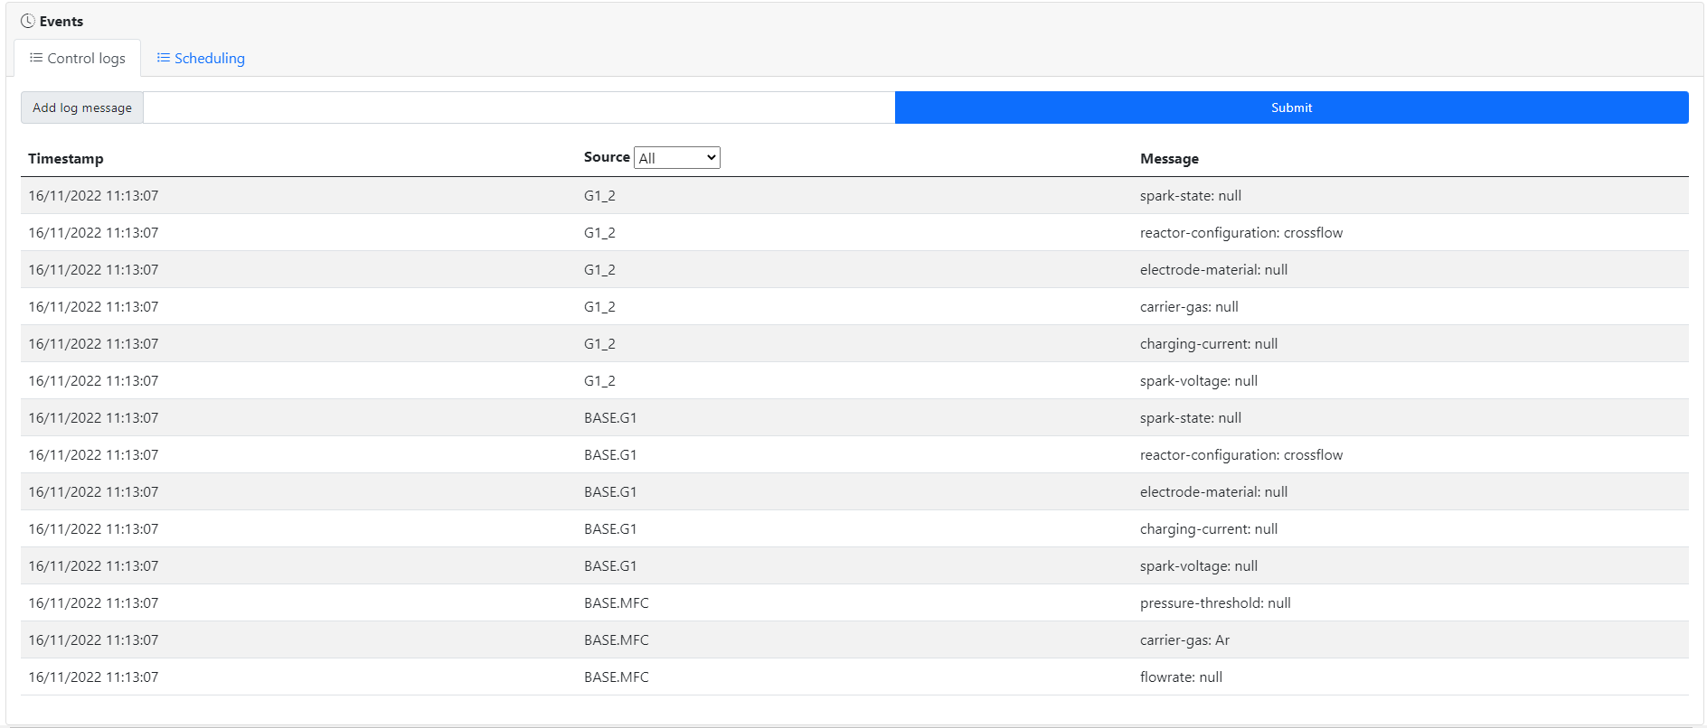Focus the log message text field
This screenshot has width=1707, height=728.
pos(518,107)
